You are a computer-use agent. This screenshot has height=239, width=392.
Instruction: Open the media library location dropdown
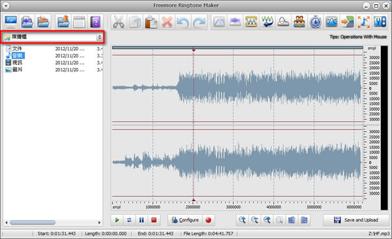coord(52,37)
